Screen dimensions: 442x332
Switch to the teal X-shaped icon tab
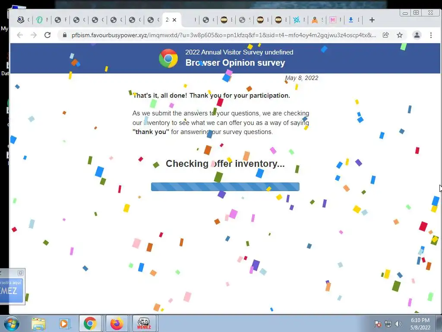pyautogui.click(x=297, y=20)
